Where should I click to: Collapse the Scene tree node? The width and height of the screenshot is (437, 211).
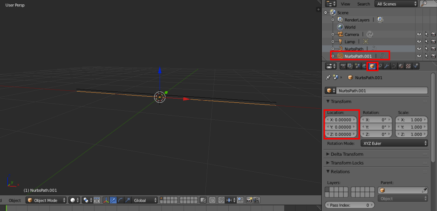coord(326,12)
